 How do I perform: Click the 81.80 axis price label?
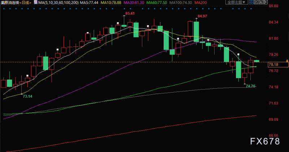(x=273, y=39)
